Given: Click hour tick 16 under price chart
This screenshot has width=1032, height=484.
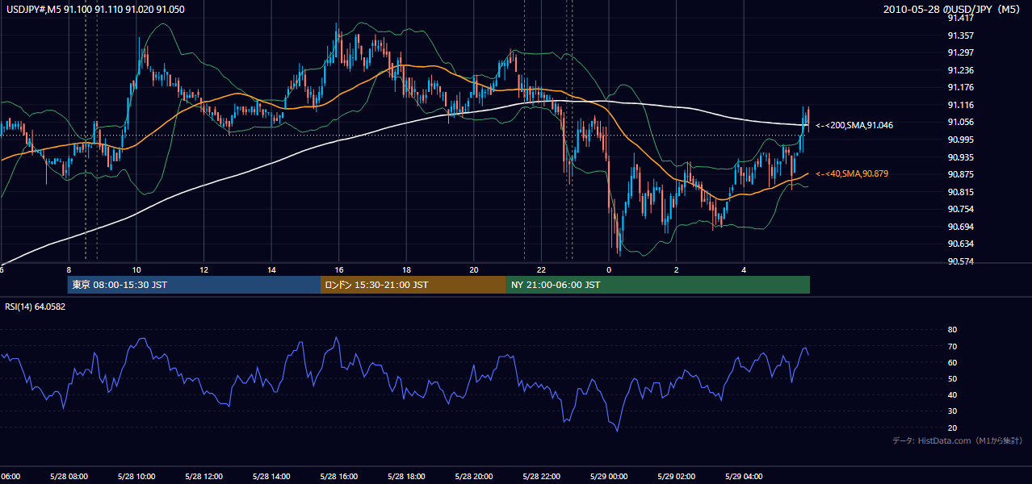Looking at the screenshot, I should click(x=339, y=269).
